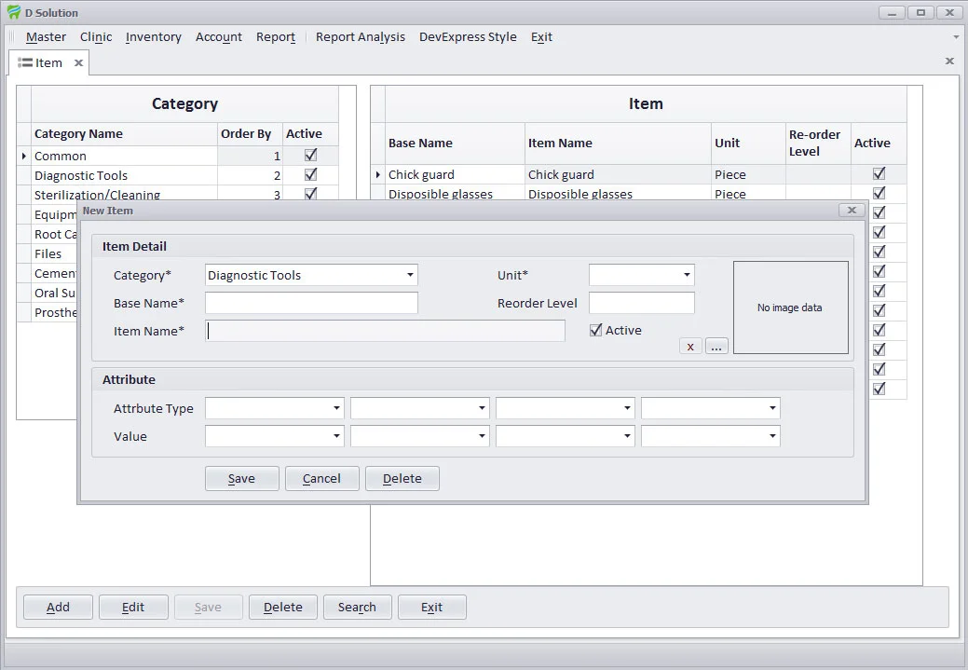Uncheck Active for the Chick guard item
This screenshot has height=670, width=968.
point(879,174)
